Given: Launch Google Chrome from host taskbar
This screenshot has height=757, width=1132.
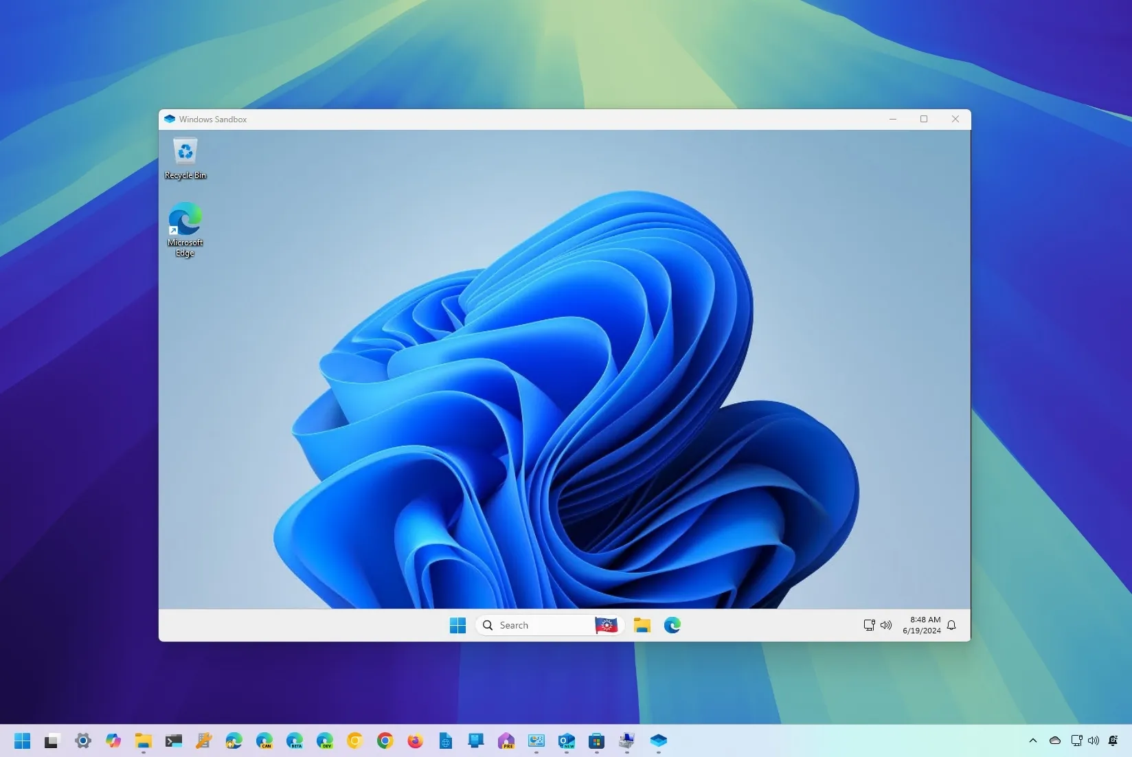Looking at the screenshot, I should point(384,742).
